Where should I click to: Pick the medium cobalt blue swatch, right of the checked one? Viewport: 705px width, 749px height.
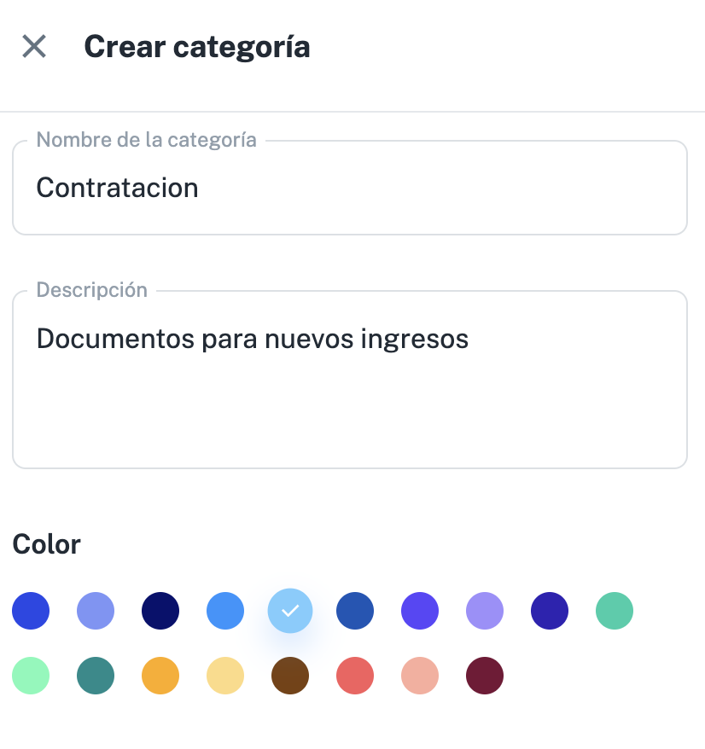click(x=355, y=611)
